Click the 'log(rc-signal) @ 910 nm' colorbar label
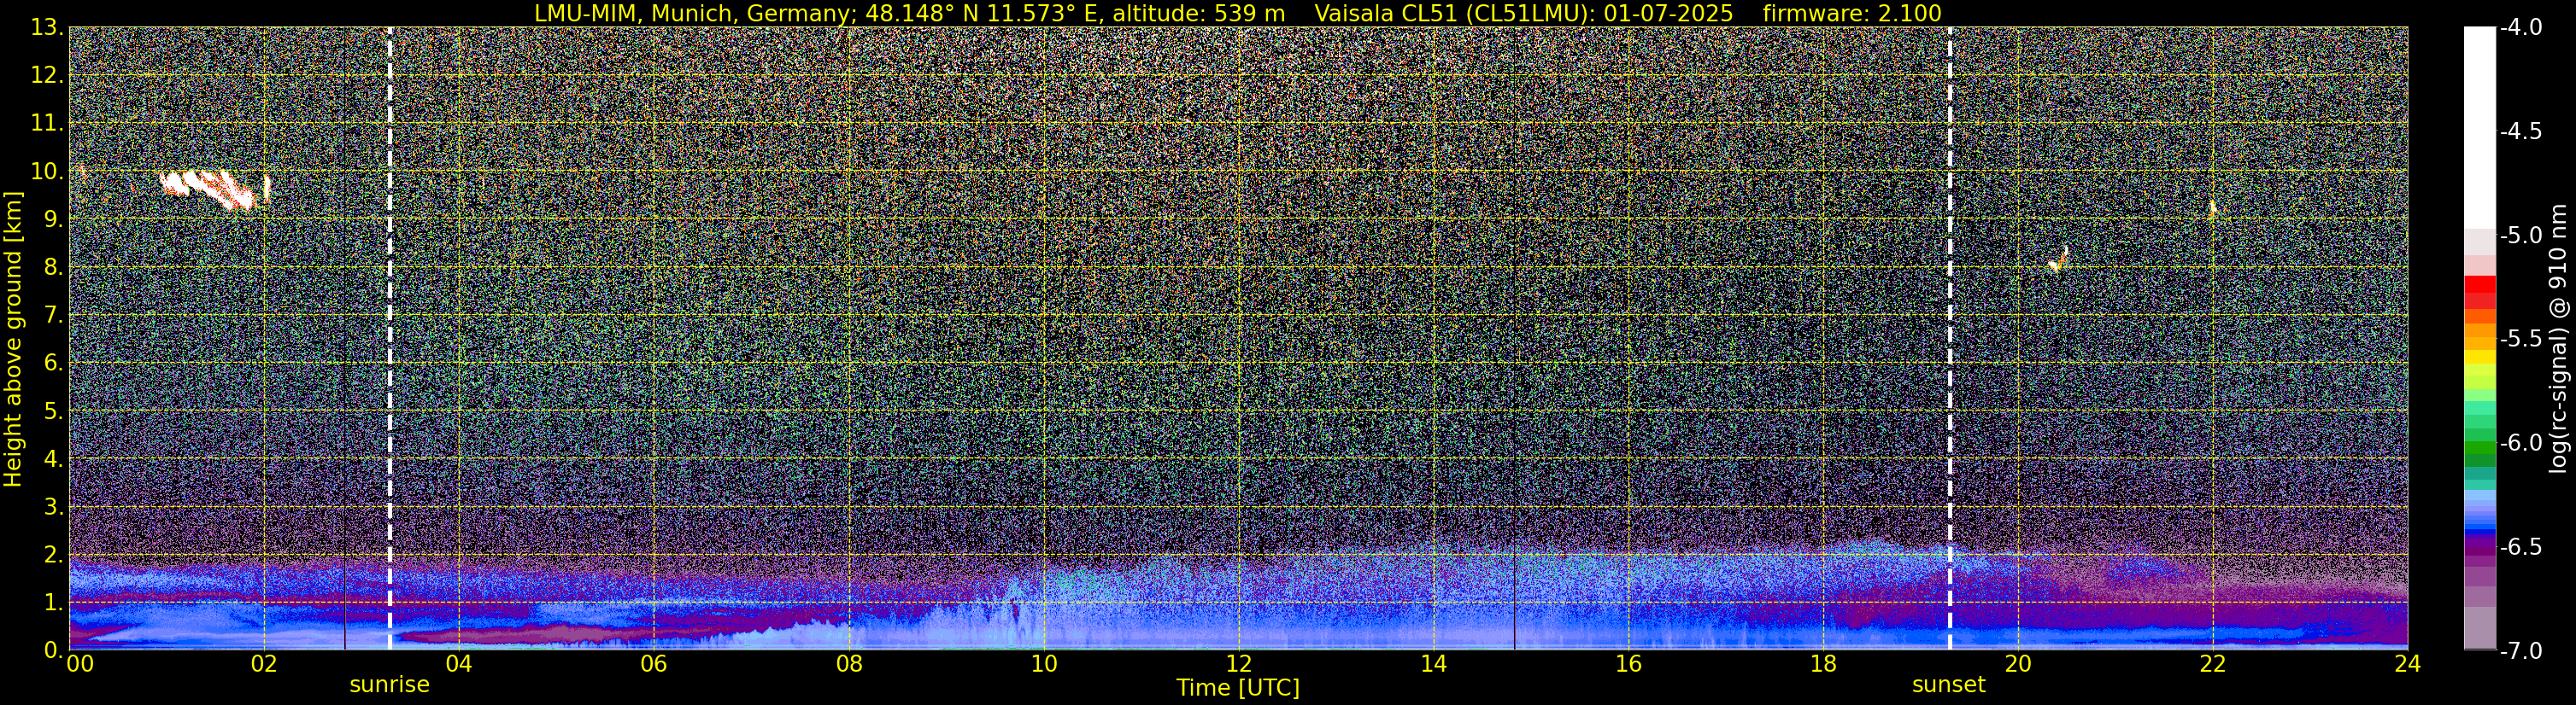 [2559, 339]
